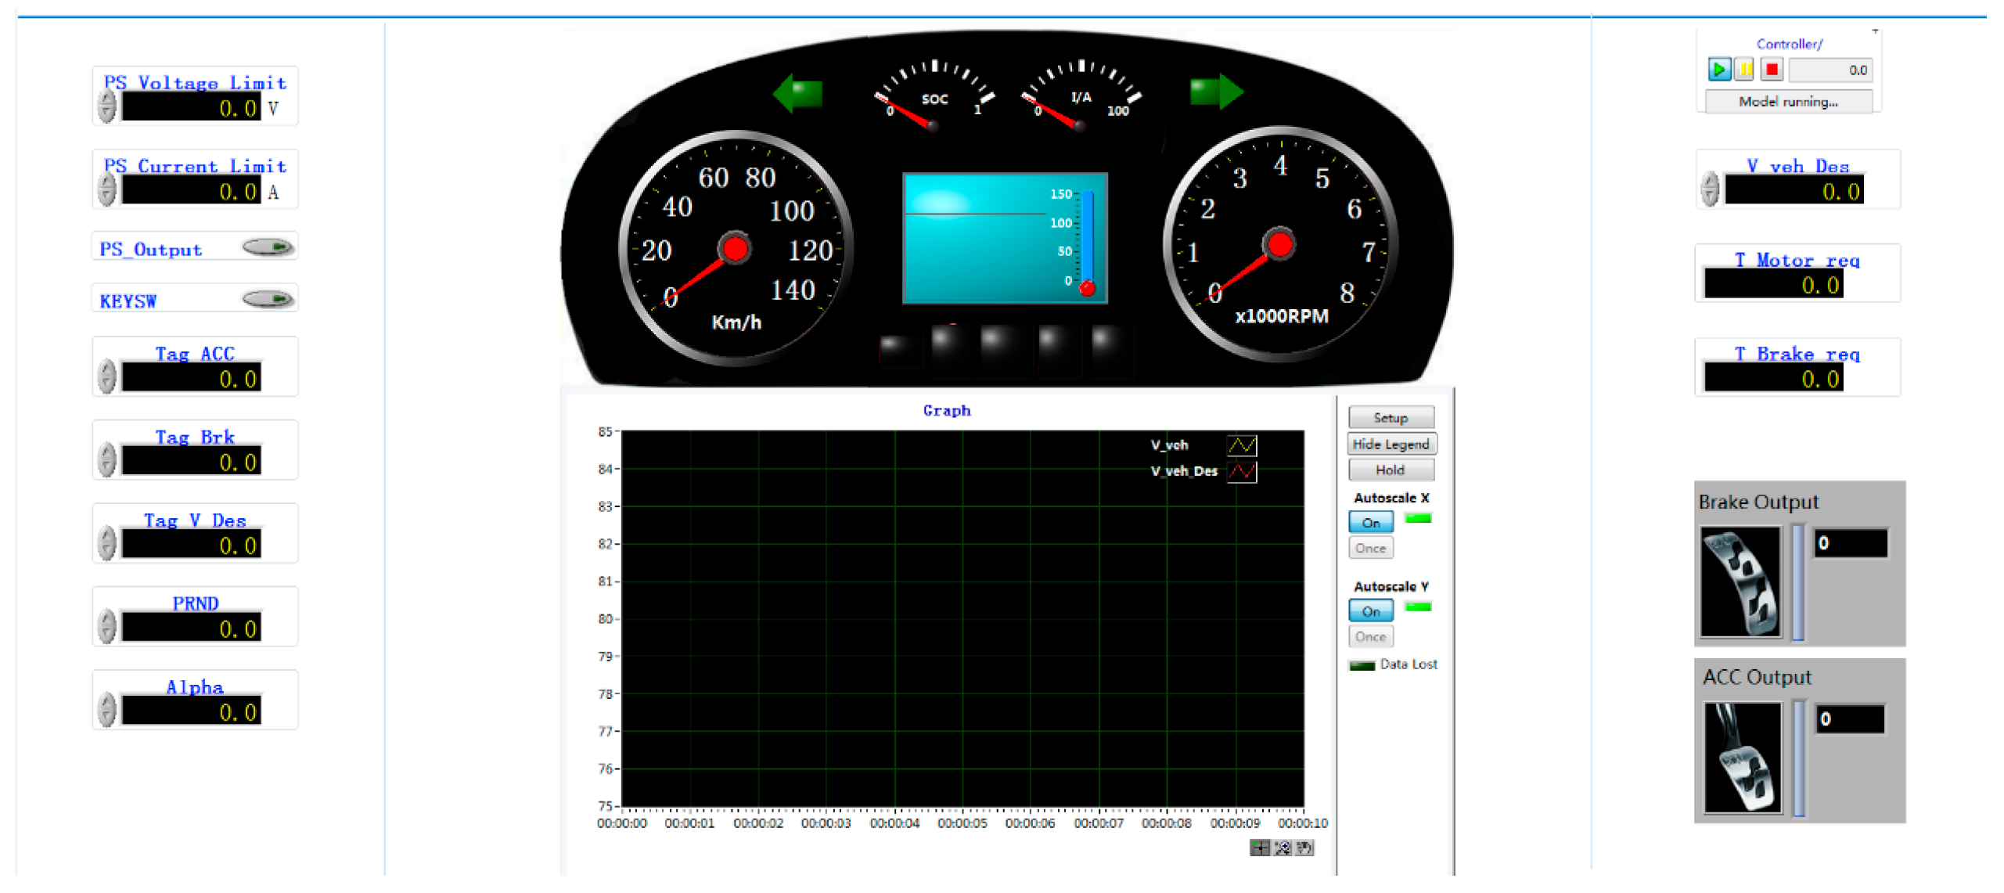Click the left turn signal arrow
The image size is (2004, 893).
(797, 93)
